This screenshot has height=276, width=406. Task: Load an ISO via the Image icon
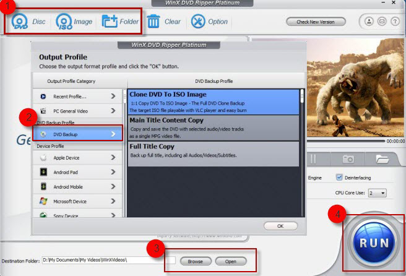click(64, 21)
